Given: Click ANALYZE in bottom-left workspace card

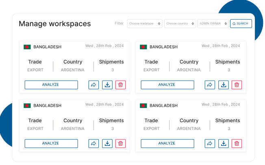Looking at the screenshot, I should tap(51, 143).
